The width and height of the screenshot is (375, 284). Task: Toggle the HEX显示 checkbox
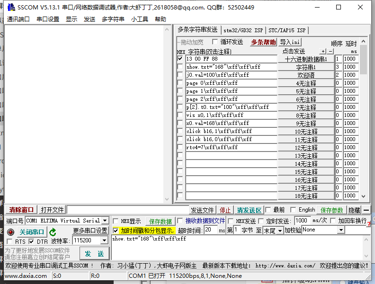116,221
